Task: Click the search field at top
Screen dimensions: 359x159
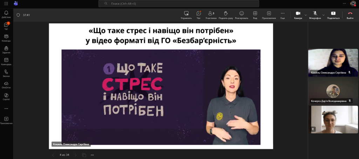Action: pos(179,3)
